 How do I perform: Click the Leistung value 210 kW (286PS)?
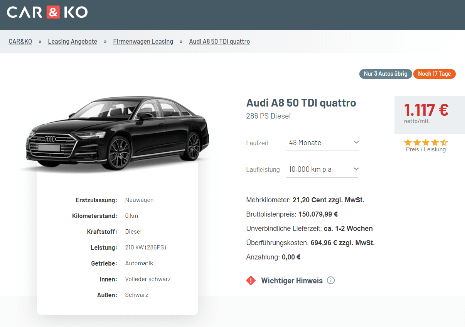pyautogui.click(x=146, y=247)
